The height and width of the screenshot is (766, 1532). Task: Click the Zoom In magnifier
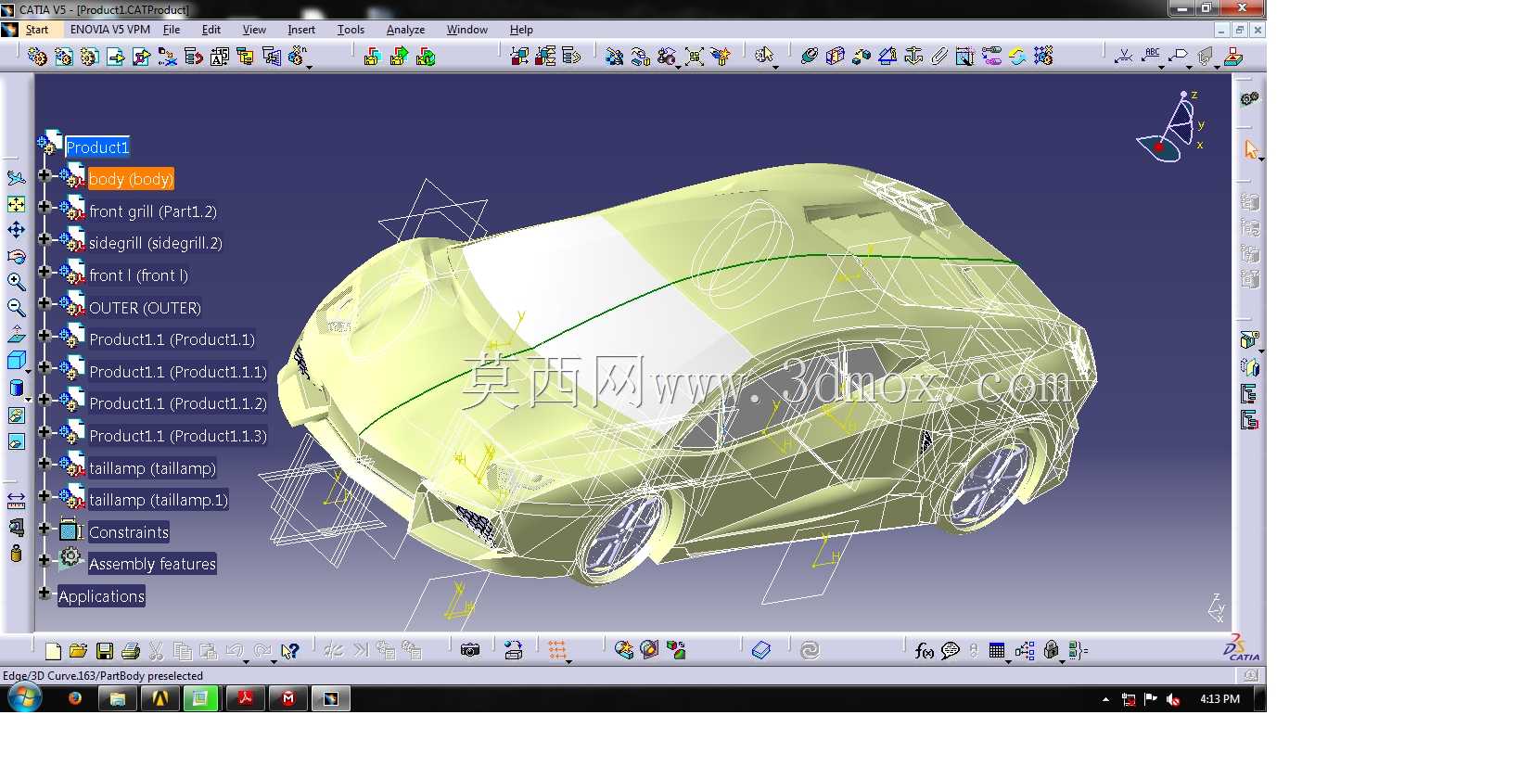pyautogui.click(x=16, y=282)
